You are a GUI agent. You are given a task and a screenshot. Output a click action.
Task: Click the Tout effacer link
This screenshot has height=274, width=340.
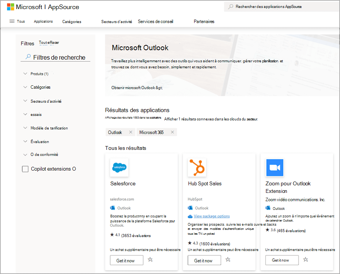pos(49,42)
